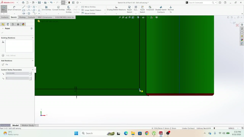This screenshot has height=137, width=244.
Task: Select the Arc sketch tool
Action: coord(29,10)
